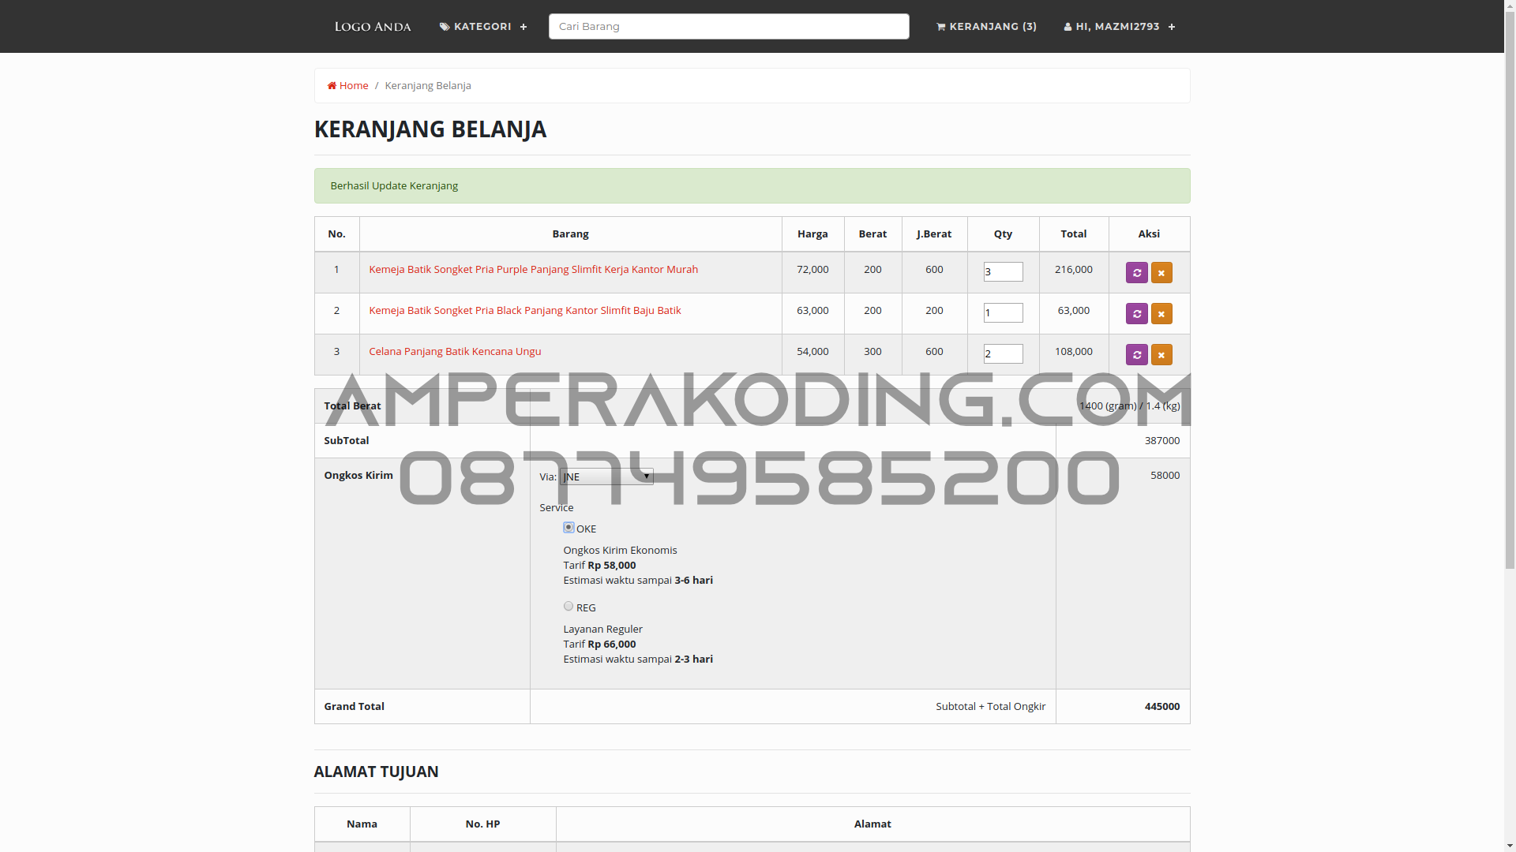Click total cell 108,000

click(1074, 351)
